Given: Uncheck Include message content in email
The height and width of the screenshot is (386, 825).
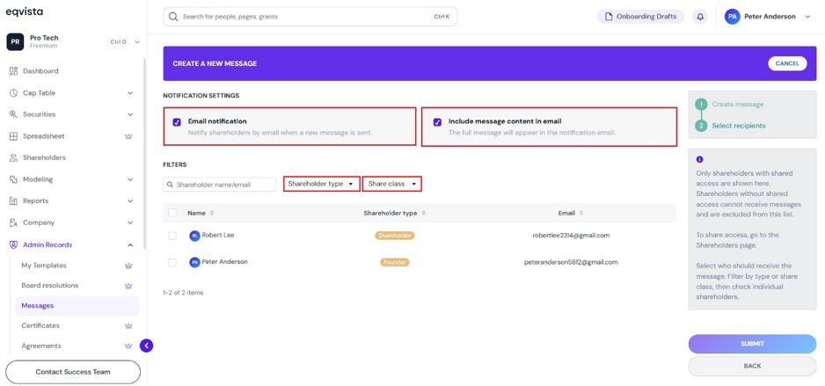Looking at the screenshot, I should [x=437, y=122].
